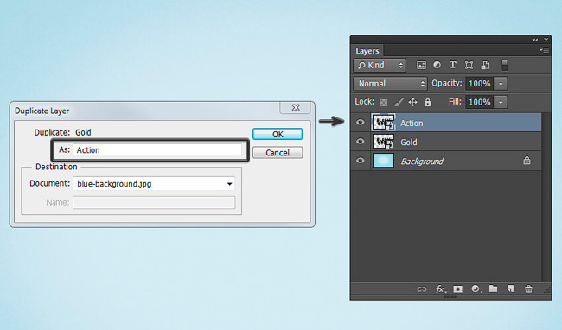Filter layers by pixel layer icon

tap(421, 65)
